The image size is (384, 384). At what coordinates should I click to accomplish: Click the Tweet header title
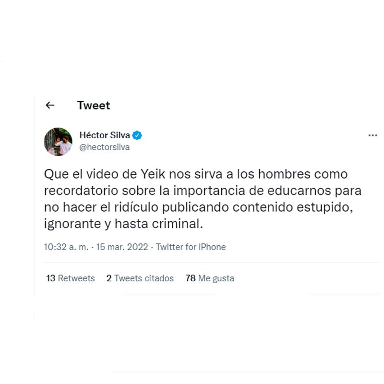tap(94, 105)
